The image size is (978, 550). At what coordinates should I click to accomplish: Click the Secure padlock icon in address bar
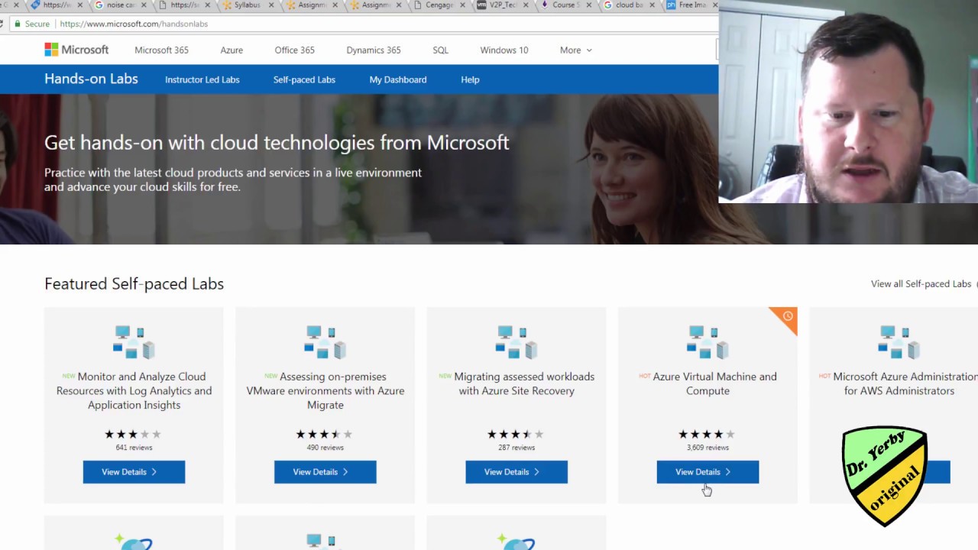coord(17,24)
